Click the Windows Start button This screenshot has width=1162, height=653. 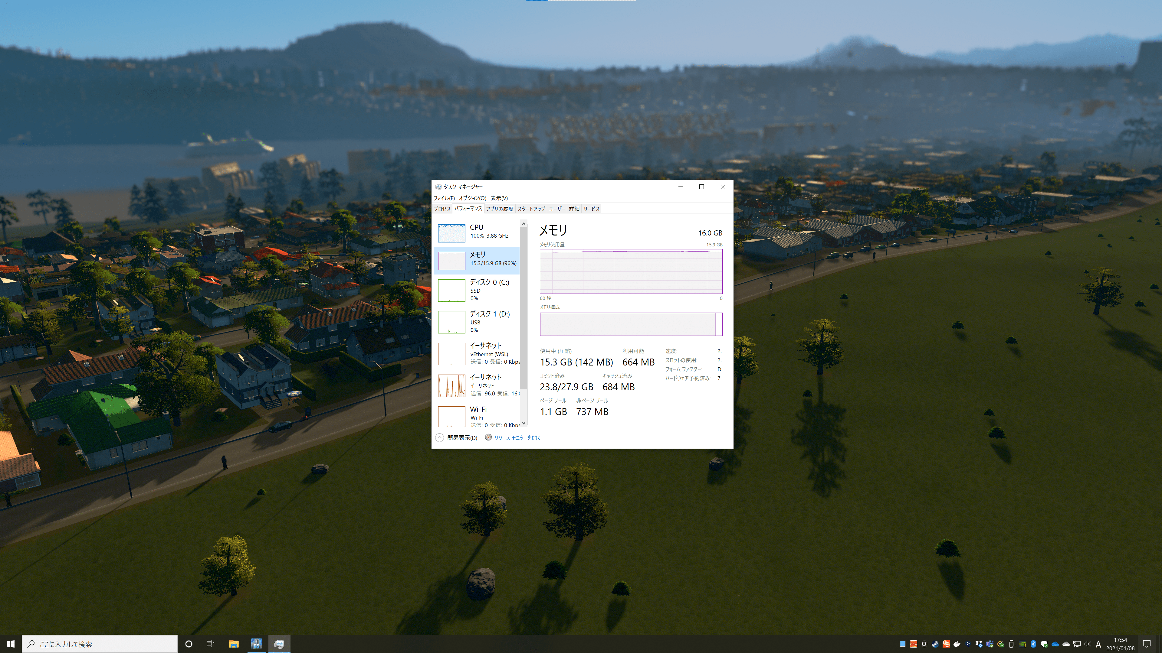click(10, 644)
